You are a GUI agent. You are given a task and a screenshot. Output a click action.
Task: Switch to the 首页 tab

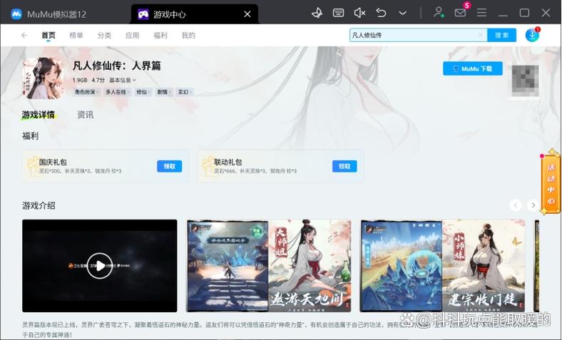coord(48,35)
